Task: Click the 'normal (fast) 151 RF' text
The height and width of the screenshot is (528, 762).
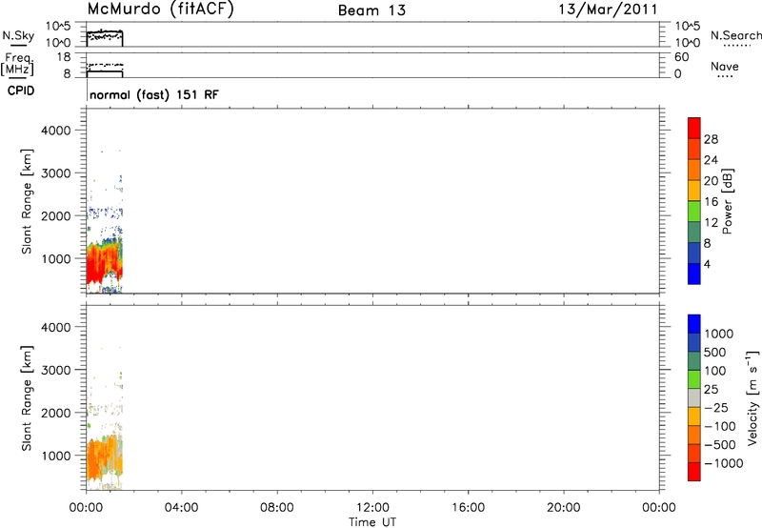Action: [x=154, y=94]
